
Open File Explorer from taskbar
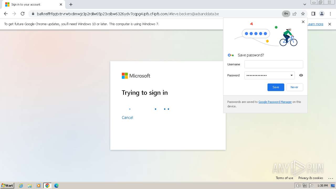click(30, 186)
